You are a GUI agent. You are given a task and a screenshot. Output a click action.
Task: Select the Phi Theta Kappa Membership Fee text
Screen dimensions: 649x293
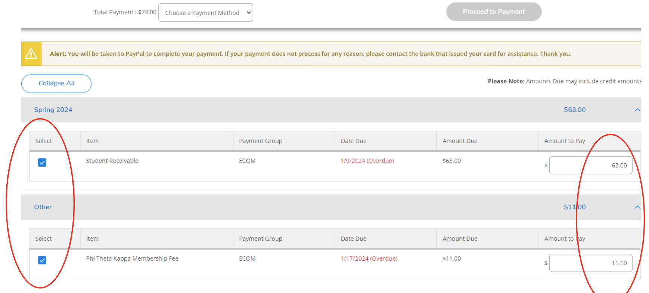pos(132,258)
